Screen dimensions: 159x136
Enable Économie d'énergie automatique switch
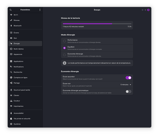(x=129, y=92)
